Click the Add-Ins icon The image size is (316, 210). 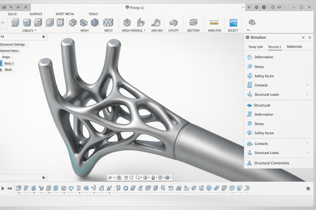pyautogui.click(x=157, y=23)
